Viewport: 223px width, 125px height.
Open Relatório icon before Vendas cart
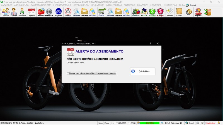(x=93, y=12)
